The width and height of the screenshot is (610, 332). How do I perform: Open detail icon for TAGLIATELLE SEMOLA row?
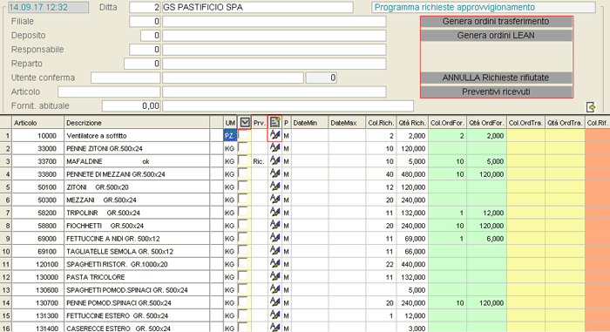pyautogui.click(x=275, y=251)
